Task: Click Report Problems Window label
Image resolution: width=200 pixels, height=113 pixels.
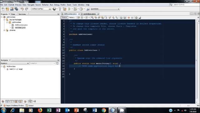Action: (15, 105)
